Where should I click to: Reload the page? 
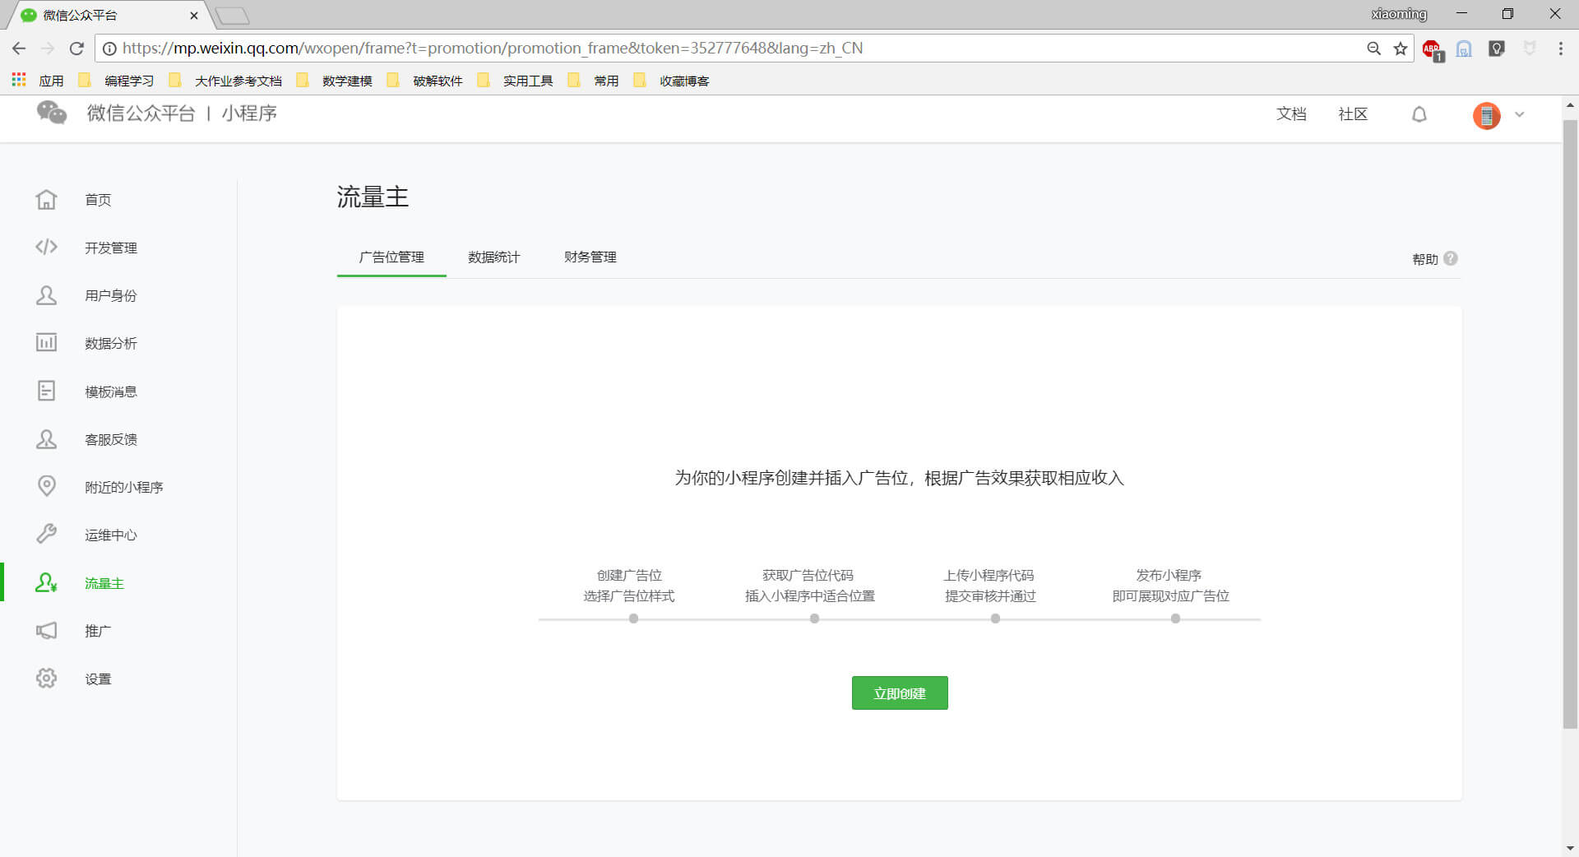77,49
